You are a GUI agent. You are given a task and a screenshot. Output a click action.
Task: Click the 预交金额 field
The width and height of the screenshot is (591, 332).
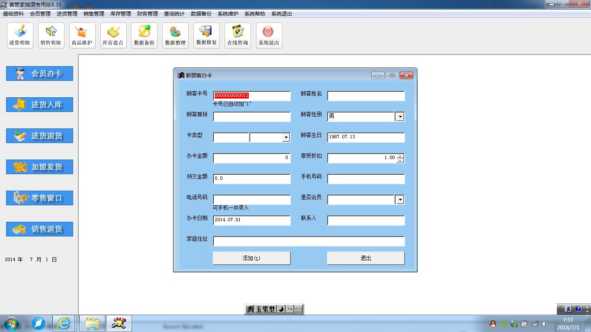click(x=252, y=179)
